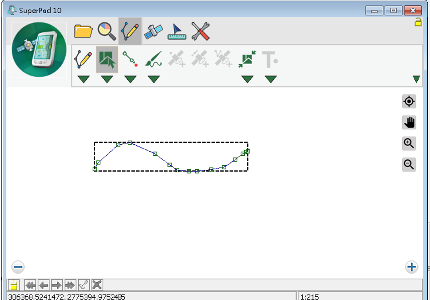Expand the toolbar overflow arrow at far right
The image size is (430, 300).
(416, 79)
